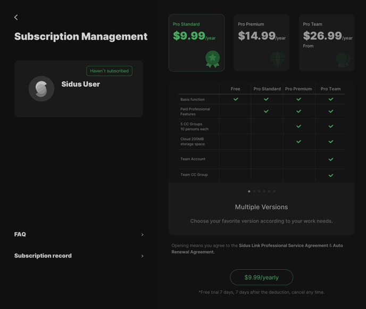Image resolution: width=366 pixels, height=309 pixels.
Task: Click the Free column header
Action: (x=235, y=89)
